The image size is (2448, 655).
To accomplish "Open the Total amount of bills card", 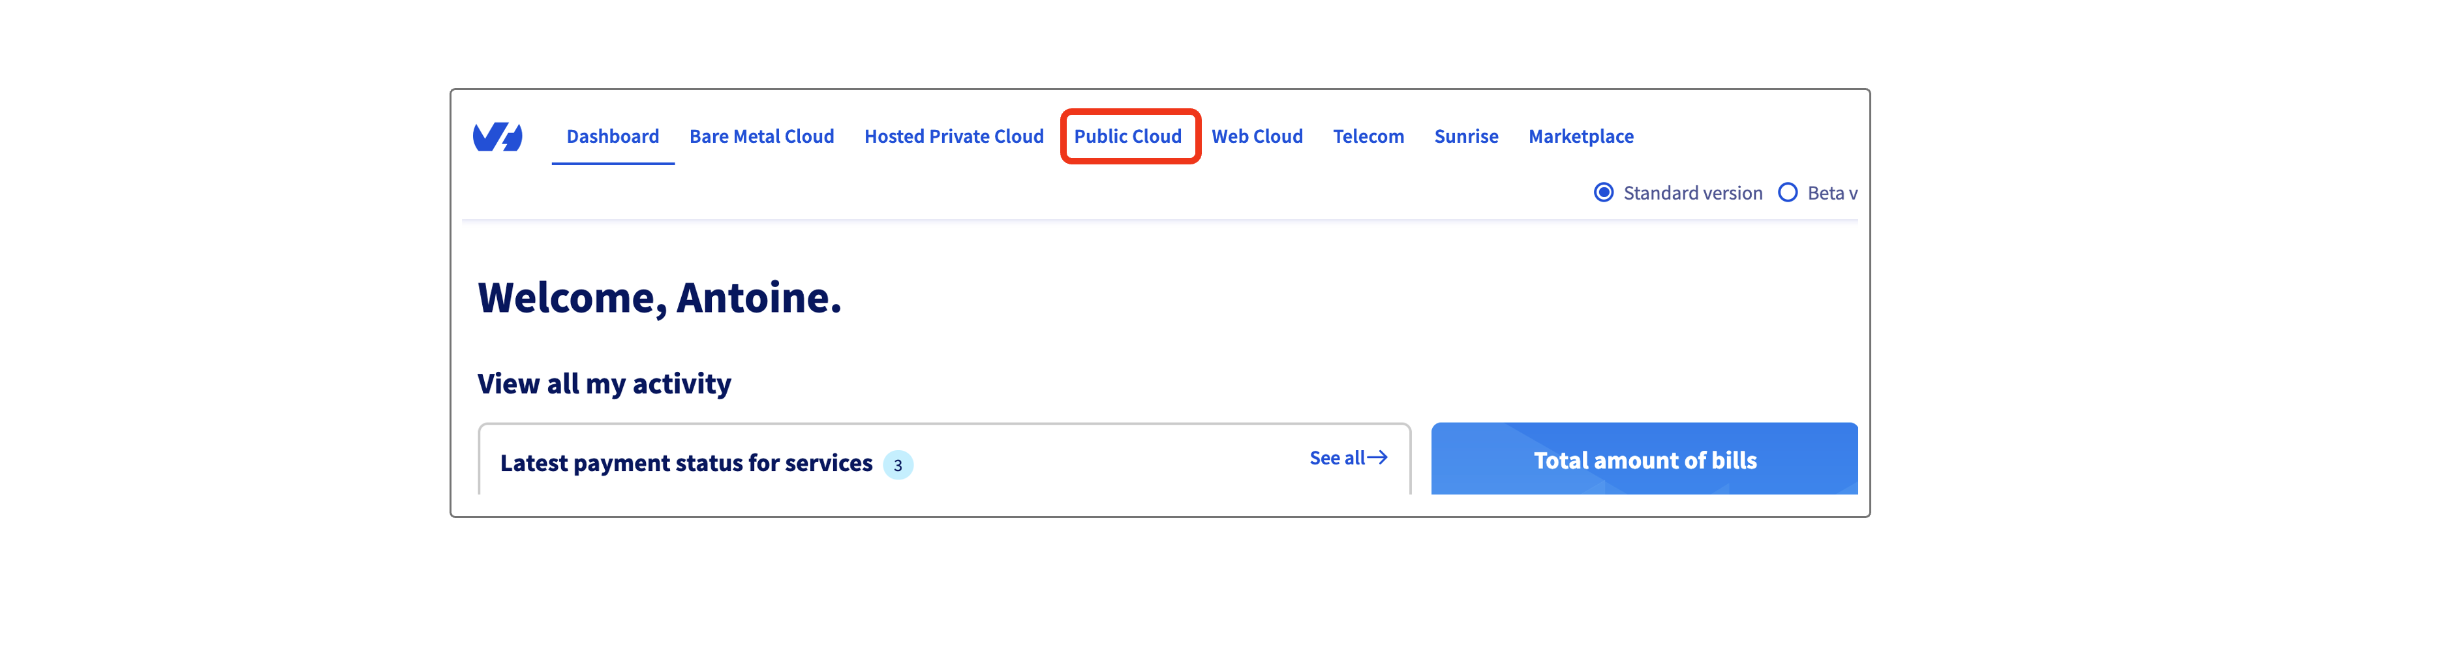I will [1644, 460].
